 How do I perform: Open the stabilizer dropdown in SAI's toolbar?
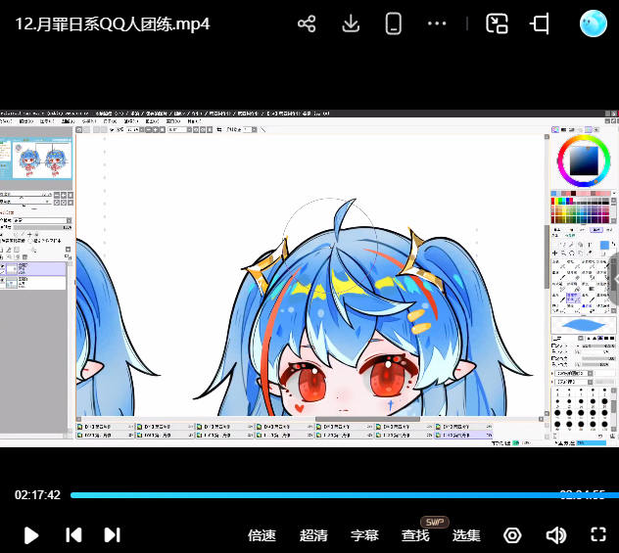[x=254, y=129]
